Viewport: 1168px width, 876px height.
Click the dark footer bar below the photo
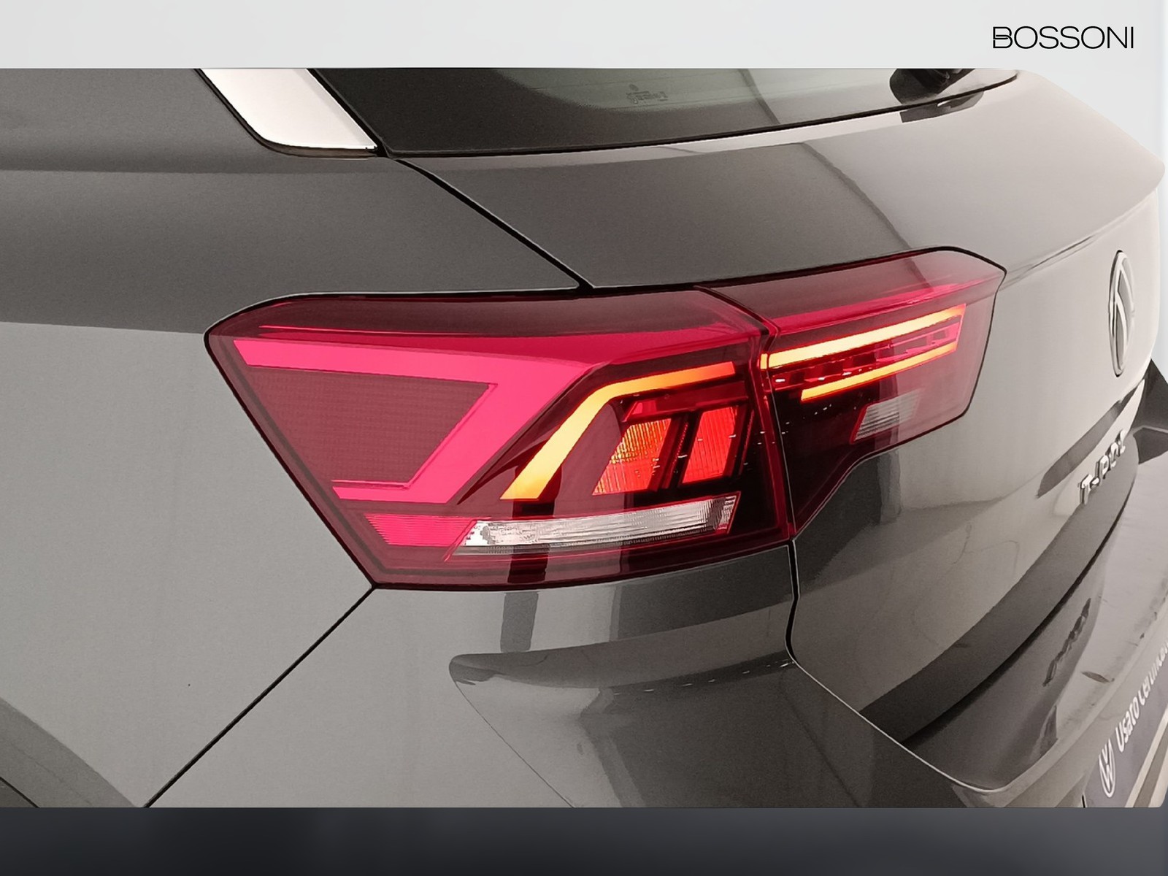(584, 841)
